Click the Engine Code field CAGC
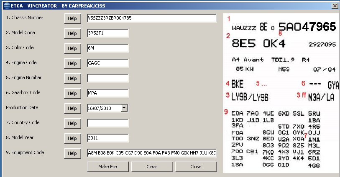 point(108,63)
